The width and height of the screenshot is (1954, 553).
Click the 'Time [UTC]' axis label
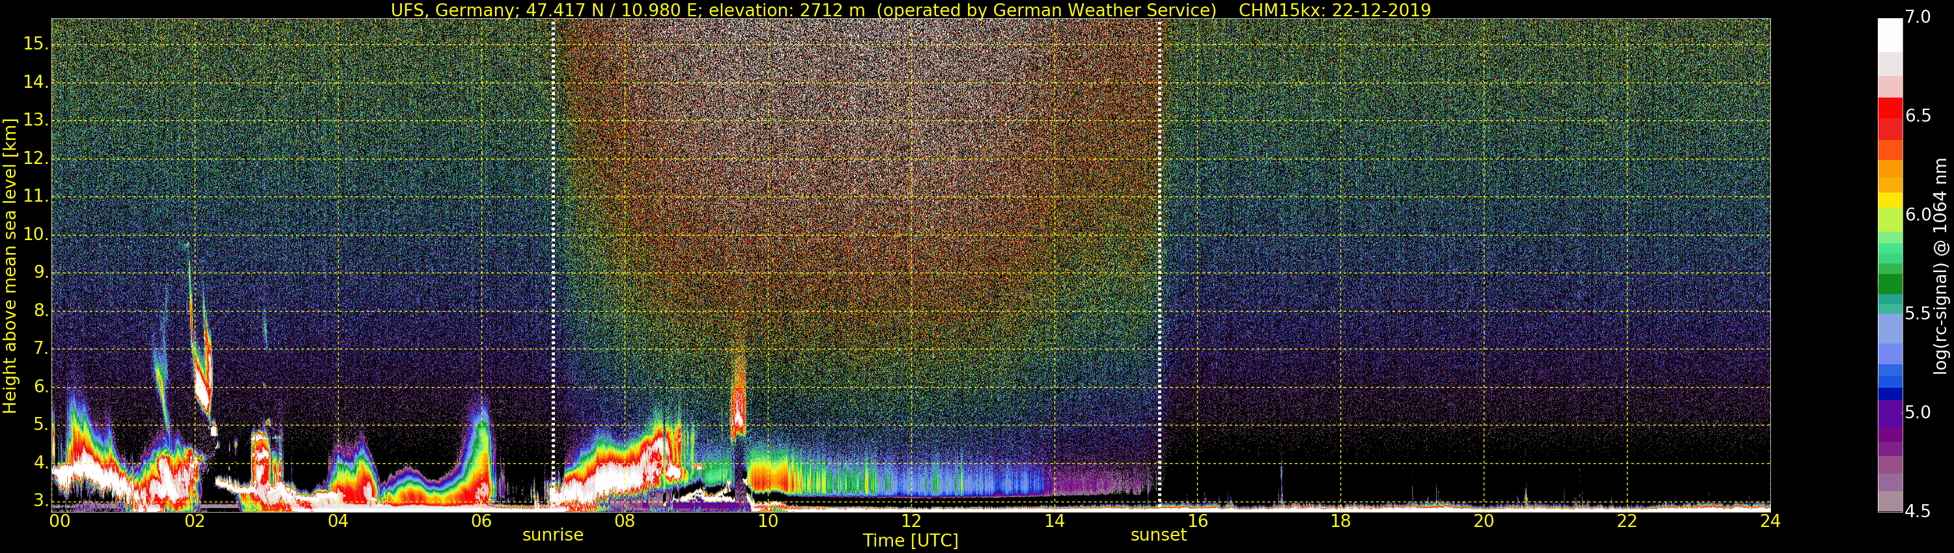(911, 541)
